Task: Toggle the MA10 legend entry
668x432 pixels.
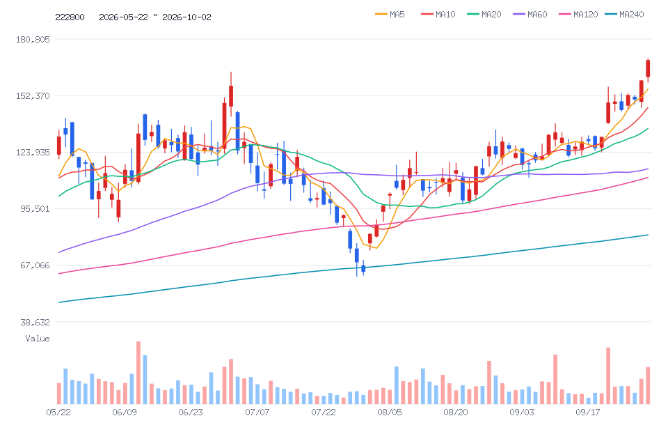Action: click(x=438, y=15)
